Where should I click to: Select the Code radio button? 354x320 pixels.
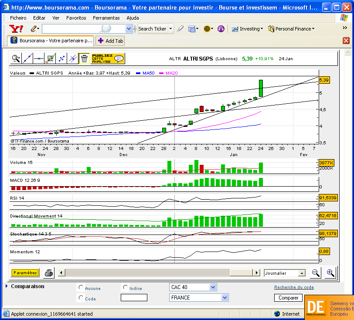pos(81,298)
